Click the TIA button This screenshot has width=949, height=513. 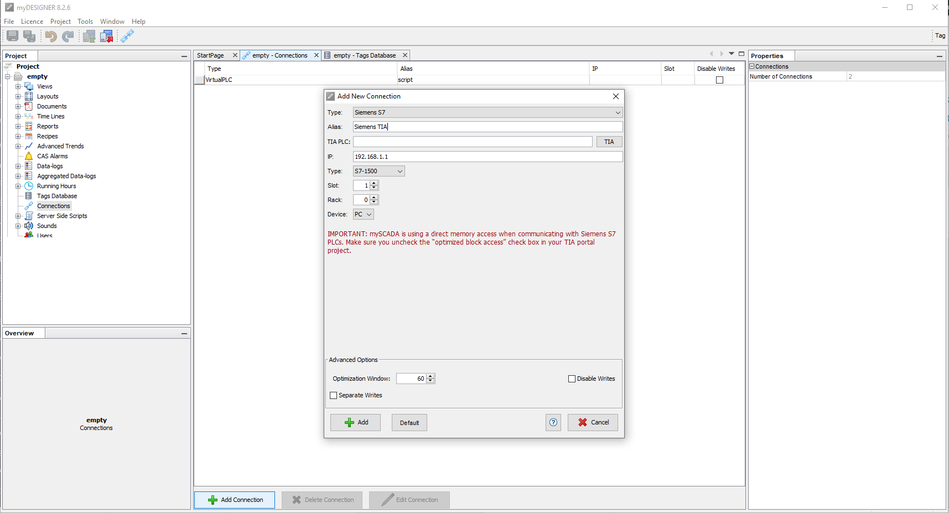[x=609, y=142]
